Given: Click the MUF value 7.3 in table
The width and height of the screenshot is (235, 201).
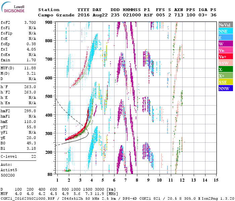Looking at the screenshot, I should point(89,194).
